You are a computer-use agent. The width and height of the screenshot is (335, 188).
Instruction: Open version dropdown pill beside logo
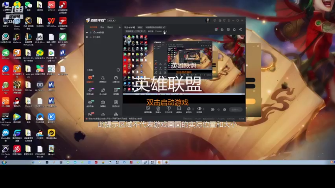(111, 20)
